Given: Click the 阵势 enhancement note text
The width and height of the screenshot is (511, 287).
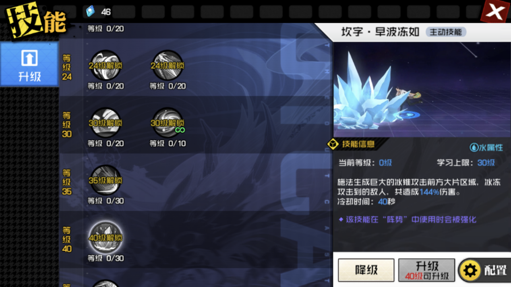Looking at the screenshot, I should coord(408,219).
